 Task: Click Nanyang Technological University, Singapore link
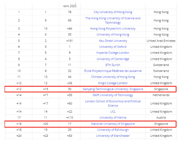(113, 89)
